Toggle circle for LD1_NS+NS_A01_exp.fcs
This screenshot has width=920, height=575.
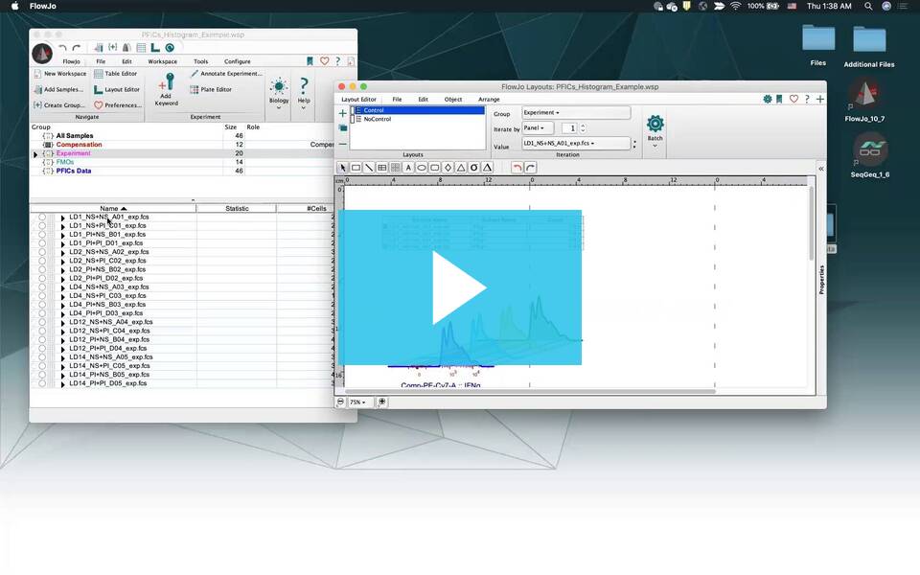pyautogui.click(x=42, y=218)
